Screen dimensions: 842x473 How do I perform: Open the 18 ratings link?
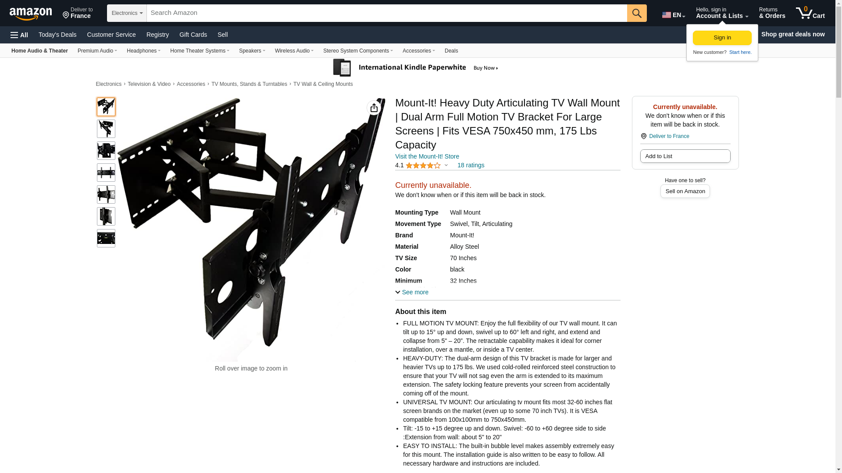471,165
